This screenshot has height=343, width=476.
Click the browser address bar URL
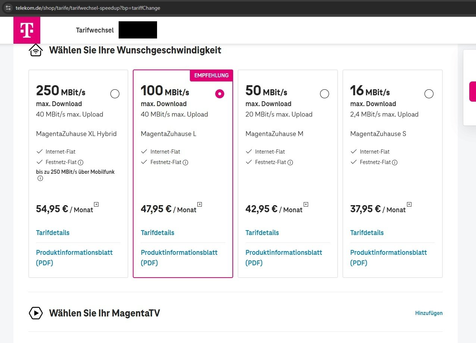pos(88,8)
